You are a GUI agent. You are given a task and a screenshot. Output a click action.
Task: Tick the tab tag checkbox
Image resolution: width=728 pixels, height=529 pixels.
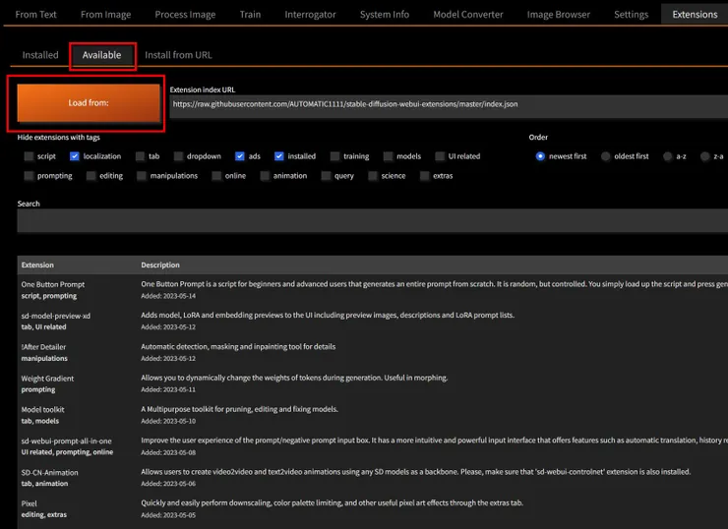141,156
